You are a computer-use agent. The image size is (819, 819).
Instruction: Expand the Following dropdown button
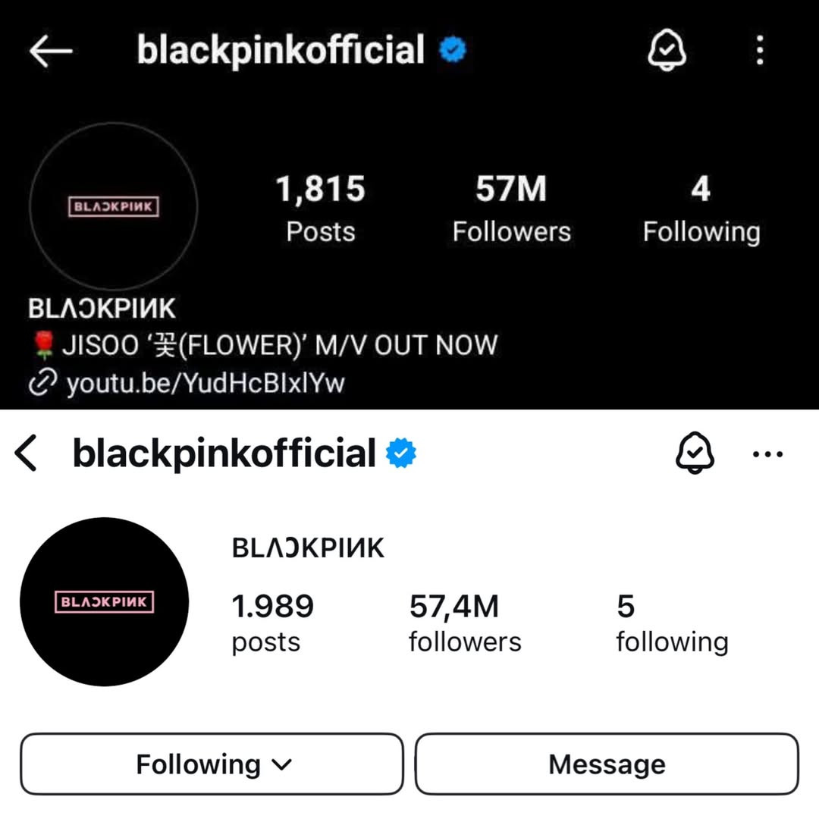212,764
